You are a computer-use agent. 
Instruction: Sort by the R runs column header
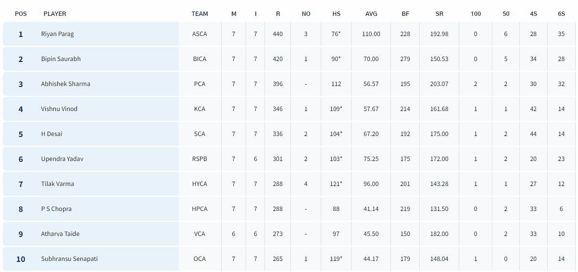click(278, 14)
